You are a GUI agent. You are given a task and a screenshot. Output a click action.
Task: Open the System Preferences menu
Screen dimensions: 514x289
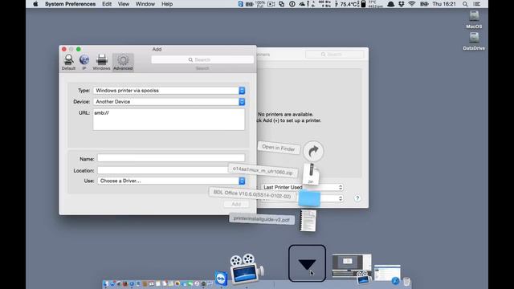tap(70, 4)
